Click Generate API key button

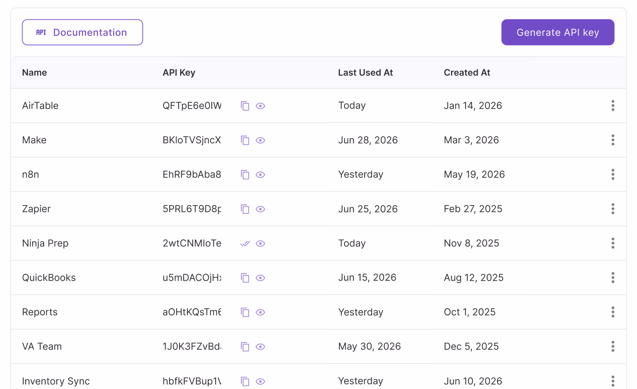point(558,32)
